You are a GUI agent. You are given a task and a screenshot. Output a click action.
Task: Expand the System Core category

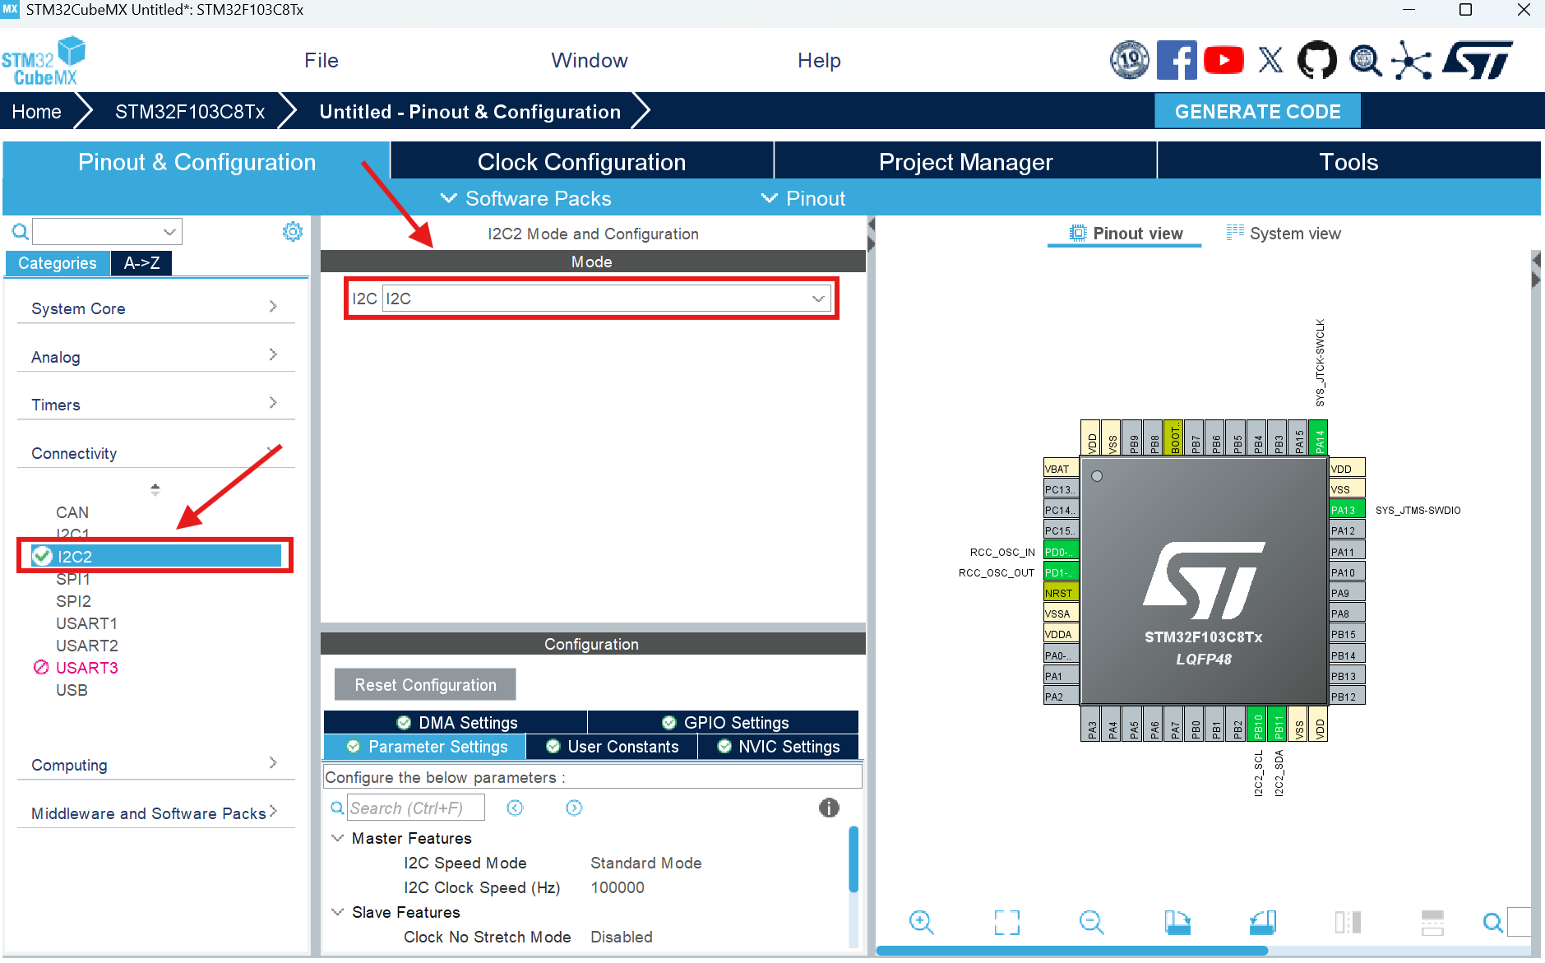pos(155,308)
